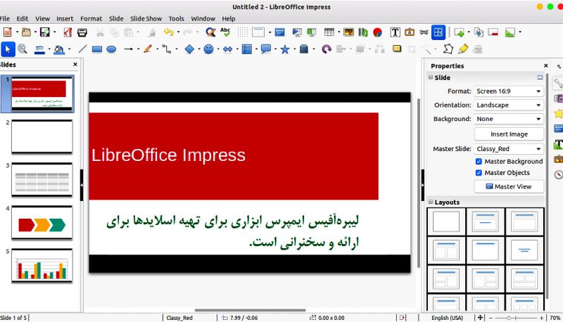Viewport: 563px width, 322px height.
Task: Click the Insert Image icon in toolbar
Action: (348, 32)
